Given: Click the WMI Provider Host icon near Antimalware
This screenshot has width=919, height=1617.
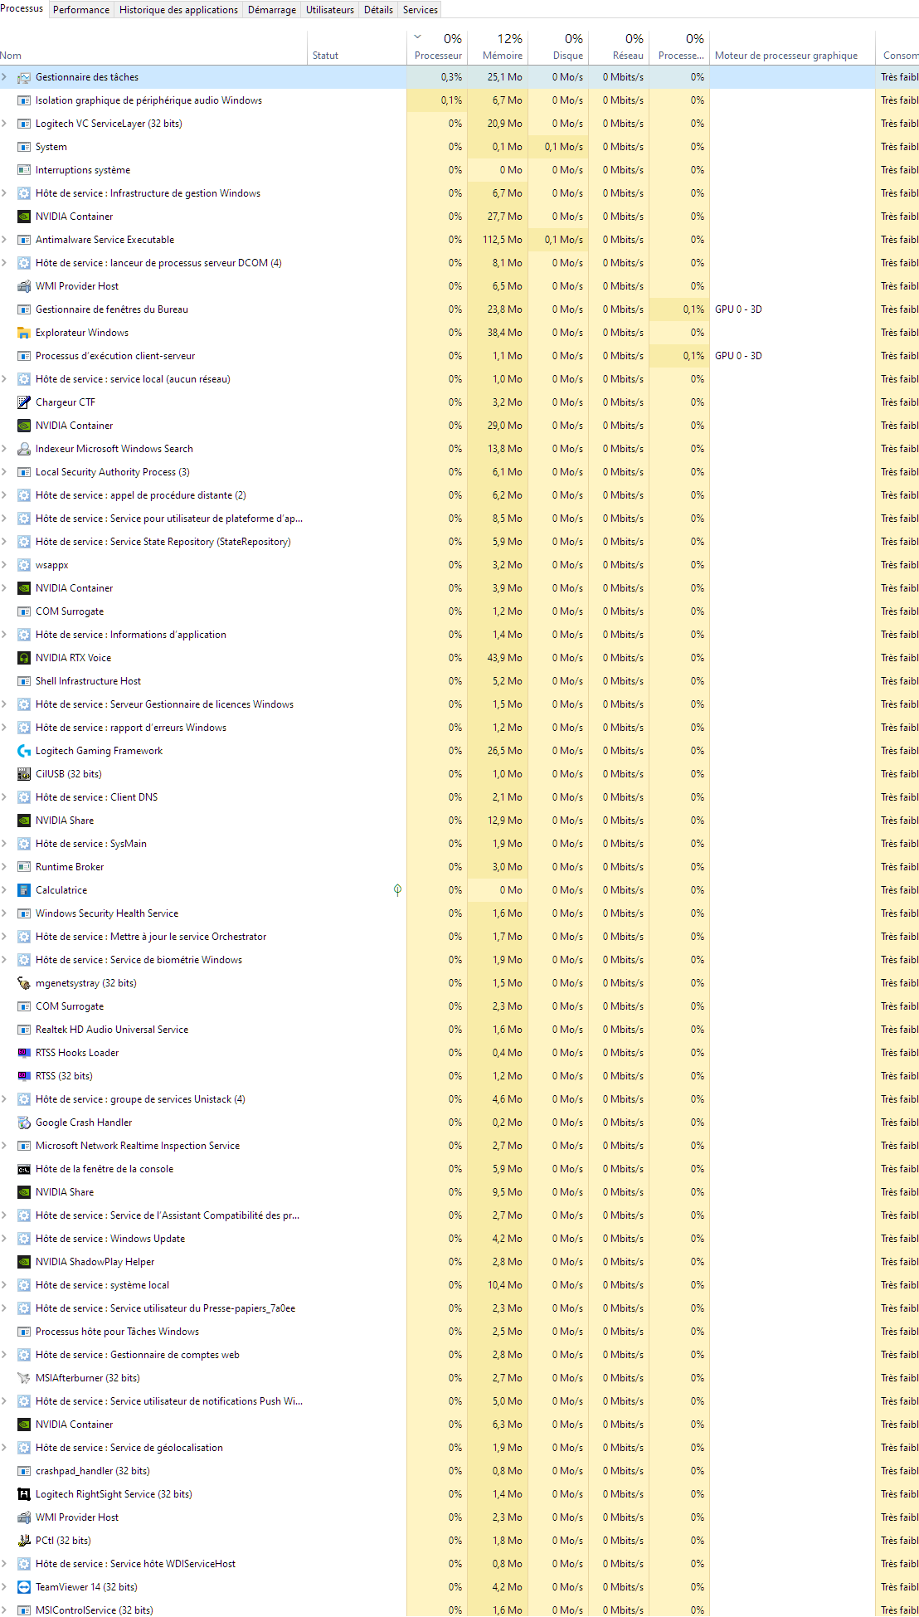Looking at the screenshot, I should (x=24, y=286).
